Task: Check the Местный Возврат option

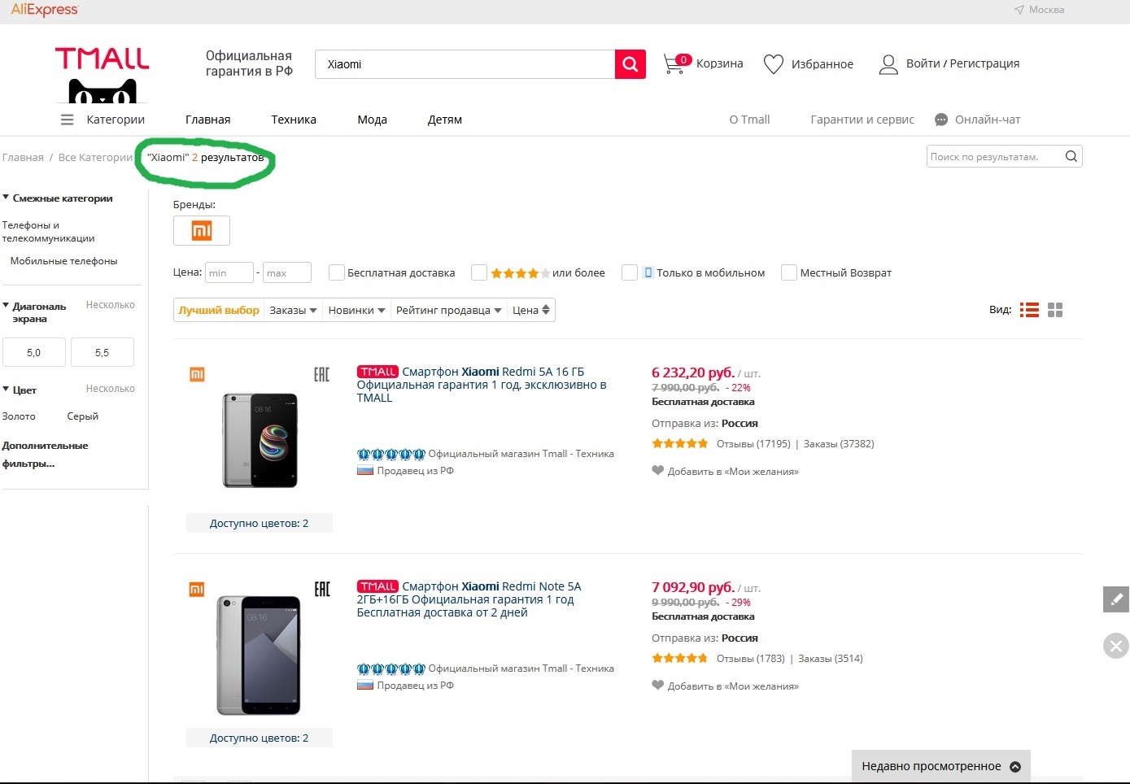Action: coord(788,273)
